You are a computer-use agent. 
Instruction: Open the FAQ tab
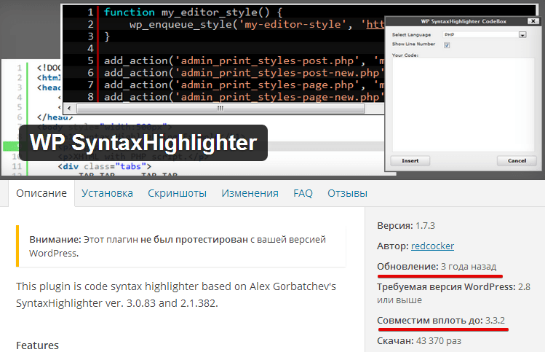point(303,193)
